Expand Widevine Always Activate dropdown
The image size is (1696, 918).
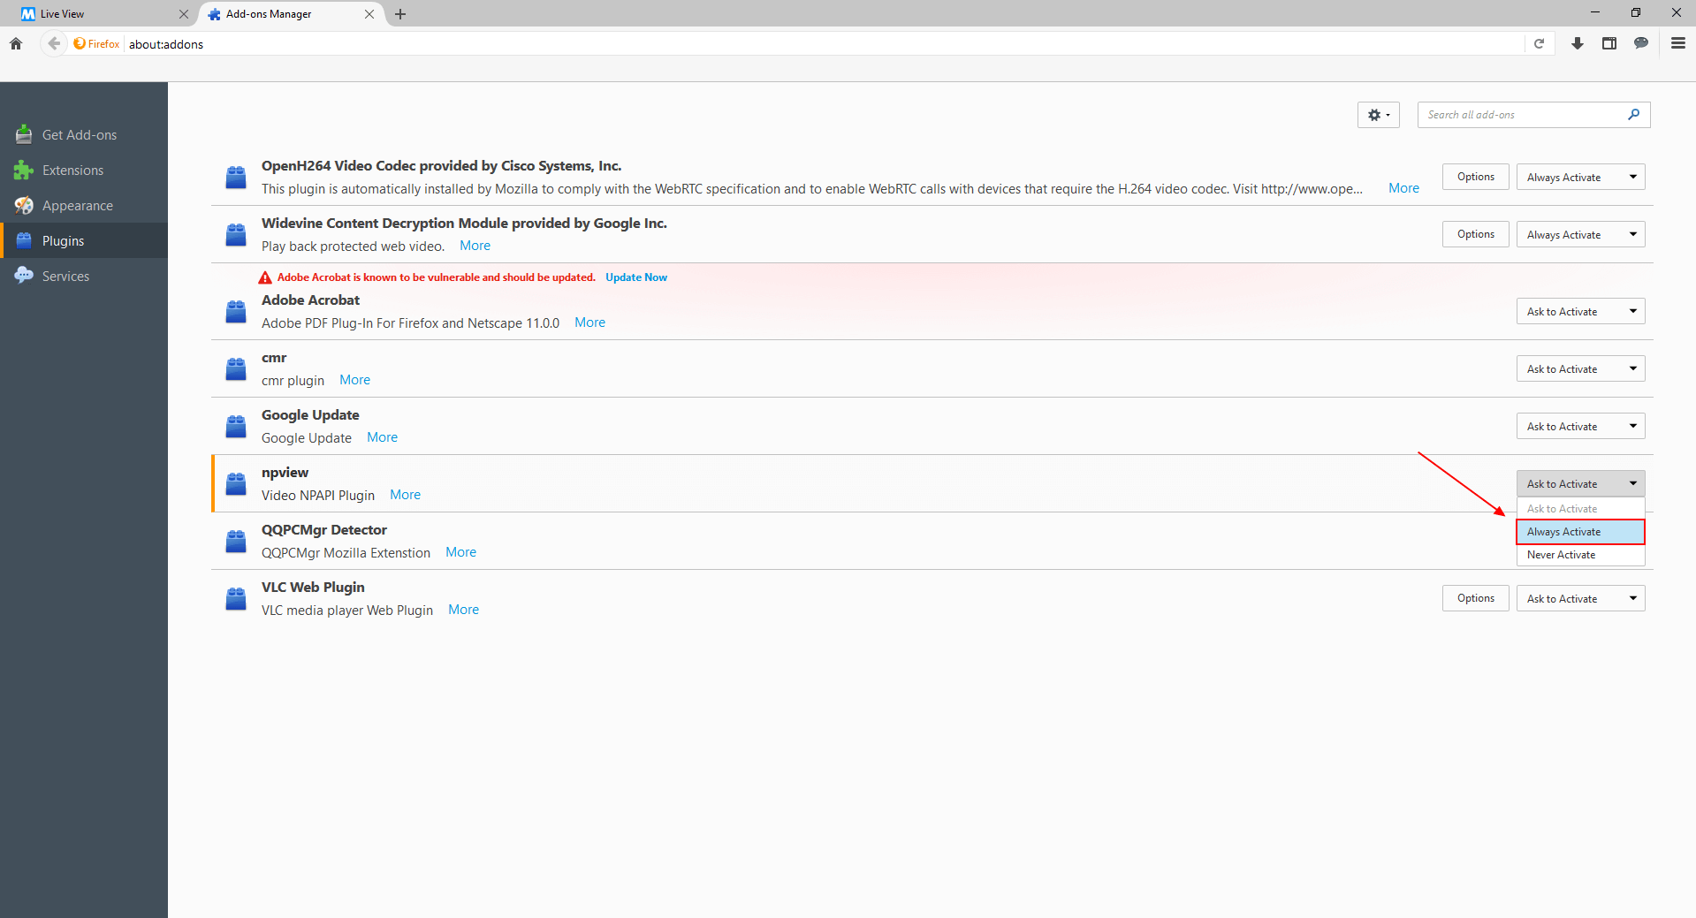point(1580,234)
